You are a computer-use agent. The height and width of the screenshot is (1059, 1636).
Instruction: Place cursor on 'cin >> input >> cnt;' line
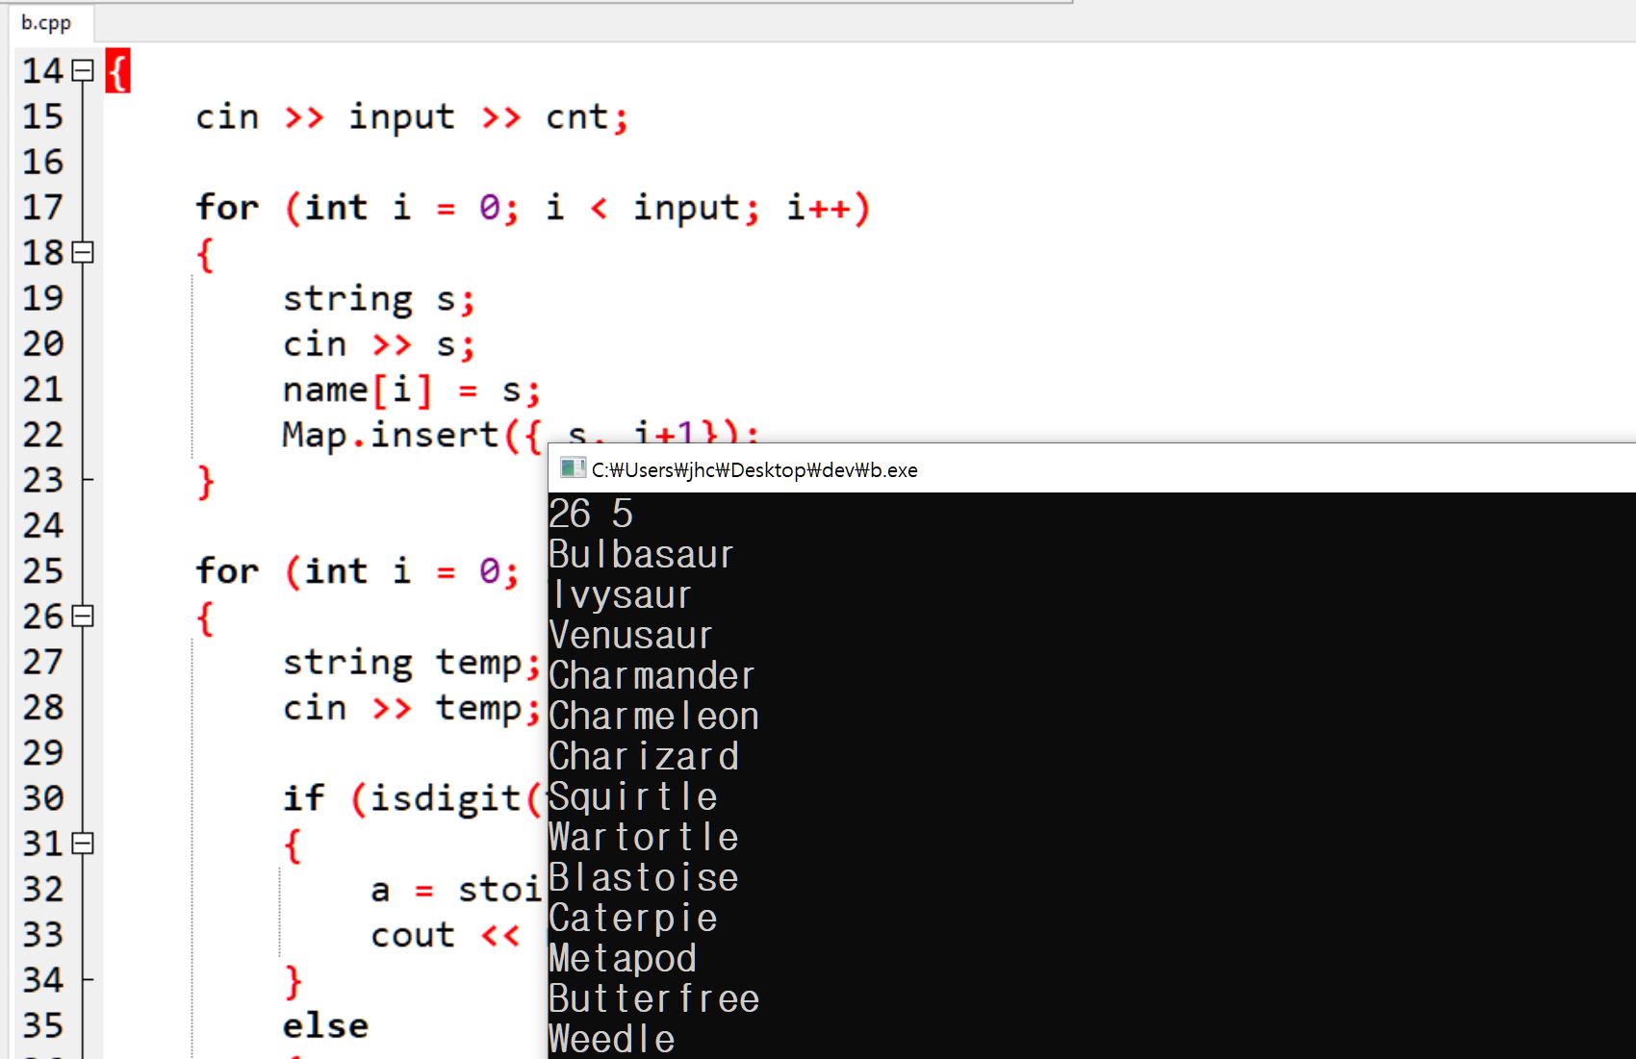click(x=412, y=117)
